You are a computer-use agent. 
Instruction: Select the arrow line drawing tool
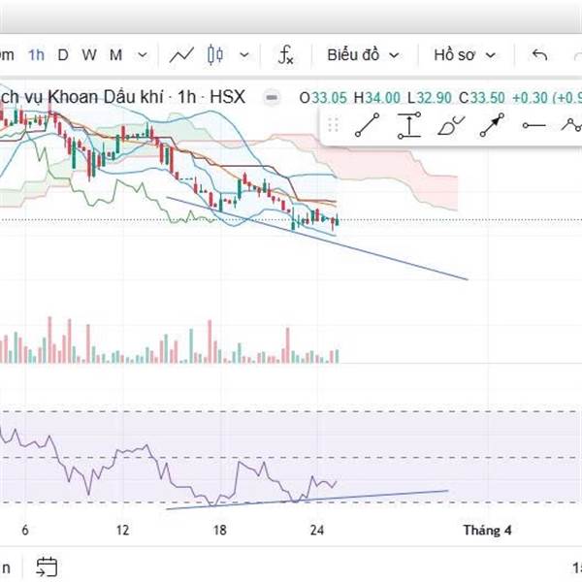pos(493,125)
